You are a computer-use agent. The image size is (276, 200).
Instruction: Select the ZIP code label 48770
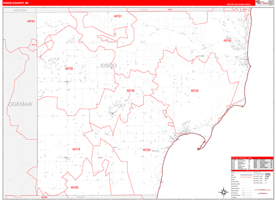coord(76,149)
